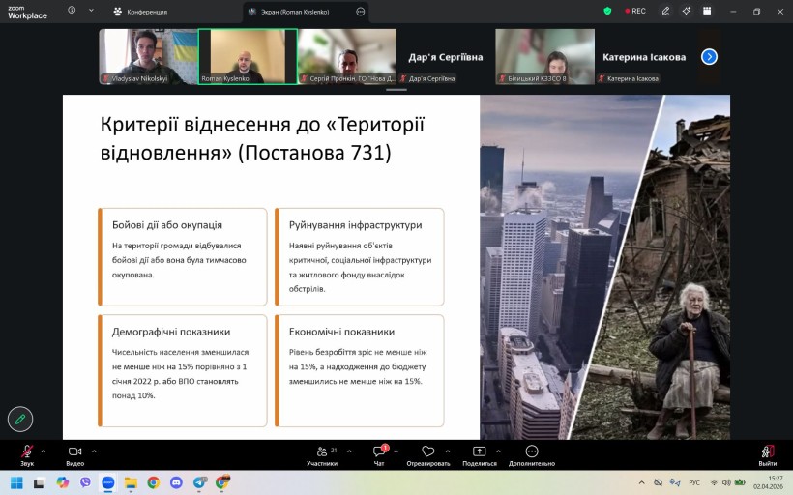Click the Zoom taskbar icon

[107, 482]
